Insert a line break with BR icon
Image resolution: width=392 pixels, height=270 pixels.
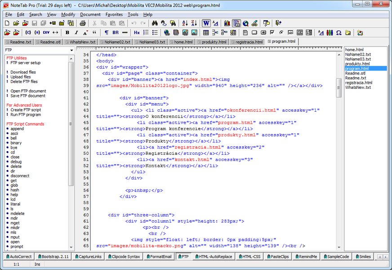116,33
